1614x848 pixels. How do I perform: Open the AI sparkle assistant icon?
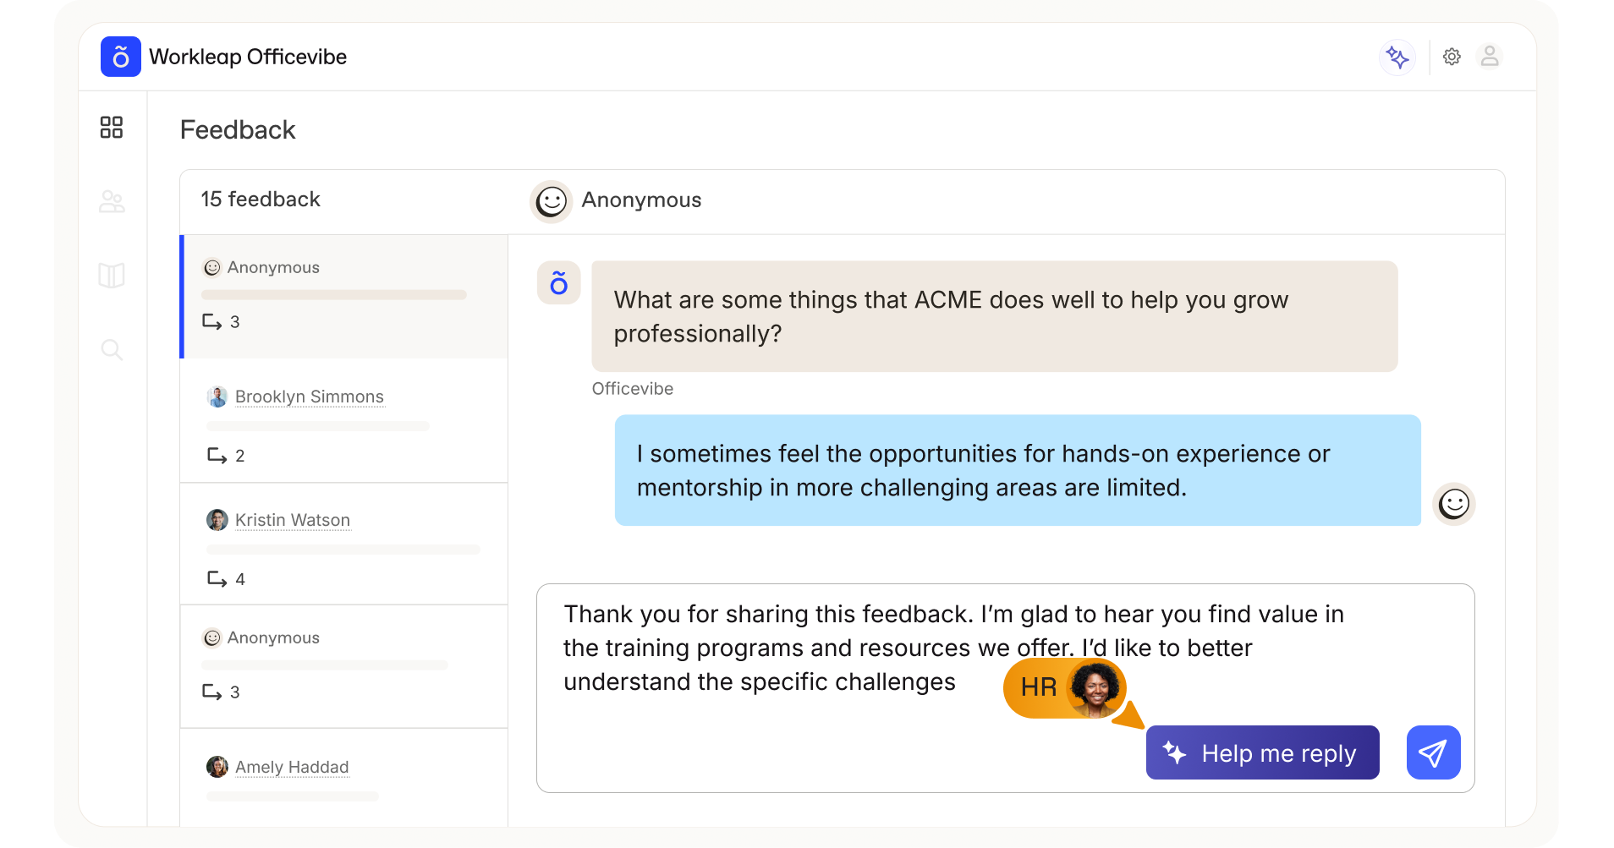pos(1397,57)
